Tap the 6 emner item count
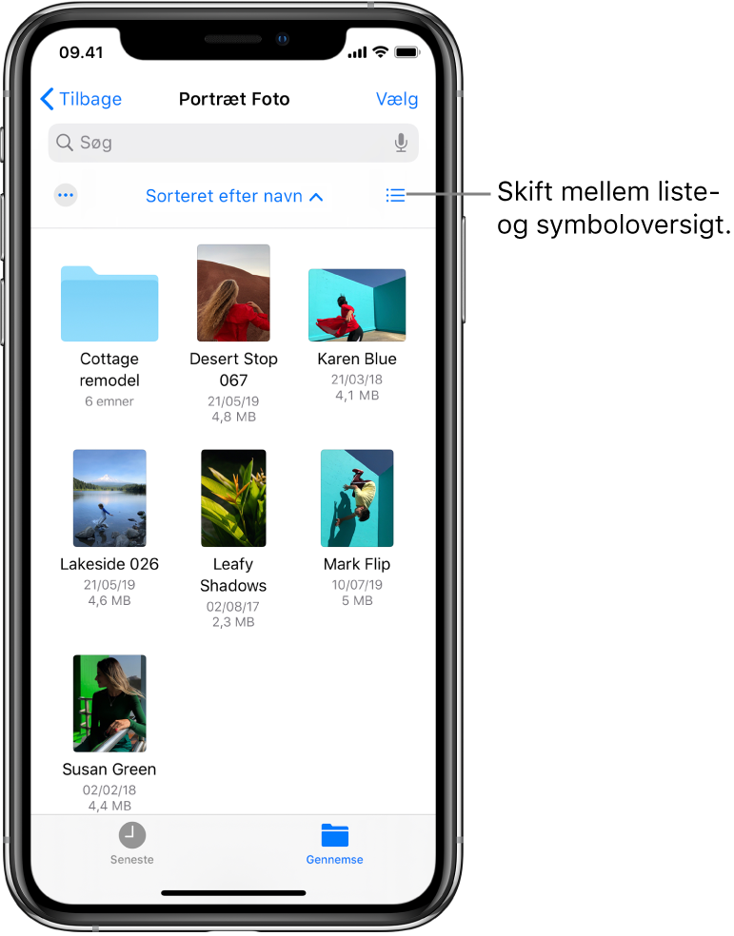The image size is (734, 936). tap(109, 401)
